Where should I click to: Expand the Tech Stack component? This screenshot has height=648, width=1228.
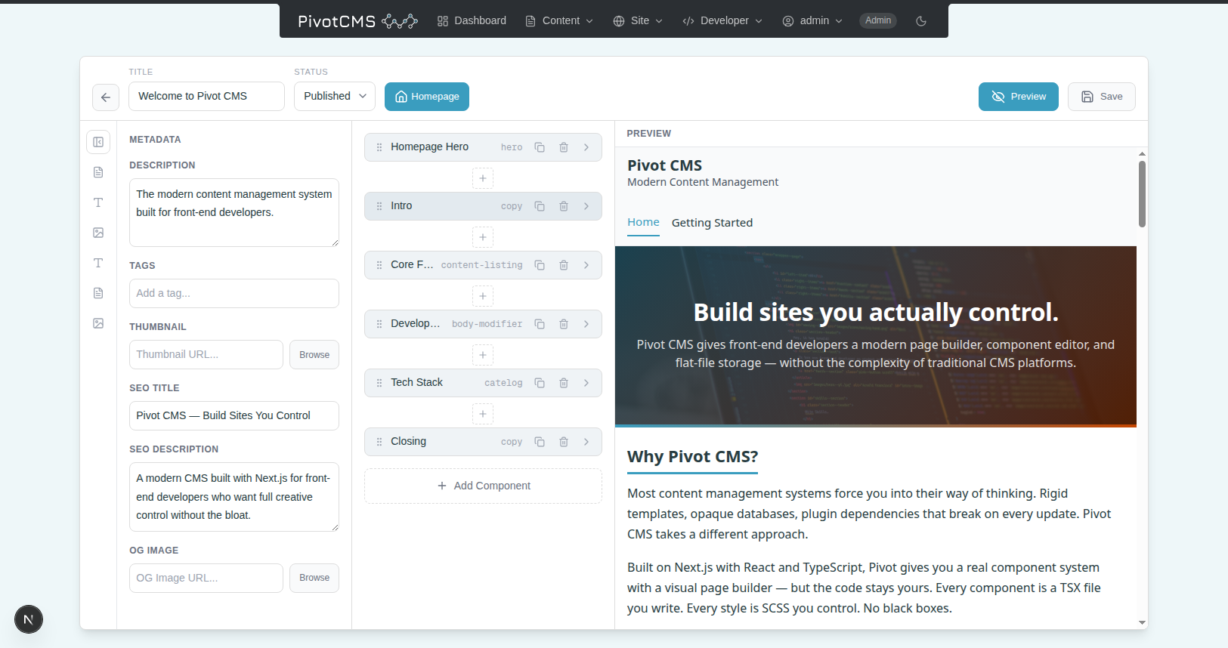(x=586, y=383)
